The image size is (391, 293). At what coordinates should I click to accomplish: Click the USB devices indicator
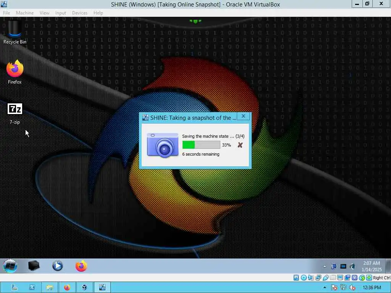point(325,278)
